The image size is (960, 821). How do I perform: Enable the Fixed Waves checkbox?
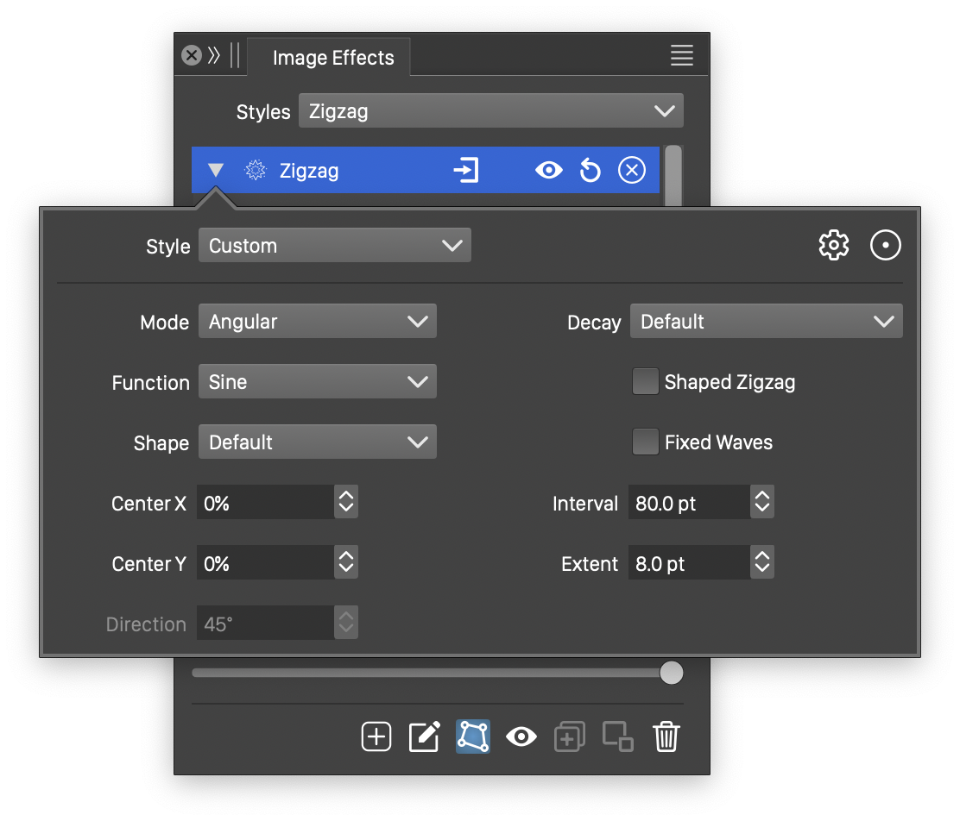[645, 442]
